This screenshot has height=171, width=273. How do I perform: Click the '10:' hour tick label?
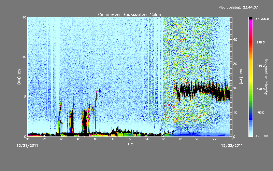click(113, 139)
